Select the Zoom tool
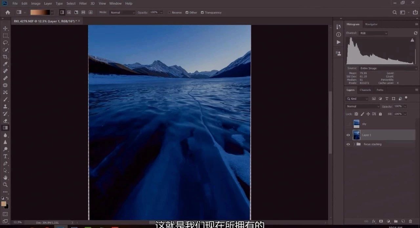The image size is (420, 228). (x=5, y=185)
